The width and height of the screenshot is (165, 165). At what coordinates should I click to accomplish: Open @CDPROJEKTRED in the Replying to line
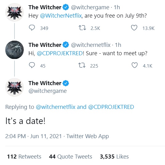(x=111, y=107)
